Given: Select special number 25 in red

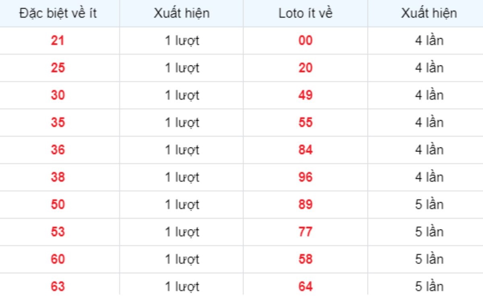Looking at the screenshot, I should click(x=58, y=68).
